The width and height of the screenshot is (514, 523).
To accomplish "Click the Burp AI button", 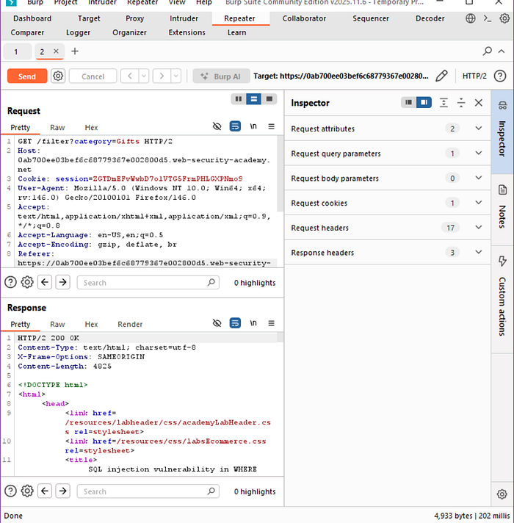I will (221, 76).
